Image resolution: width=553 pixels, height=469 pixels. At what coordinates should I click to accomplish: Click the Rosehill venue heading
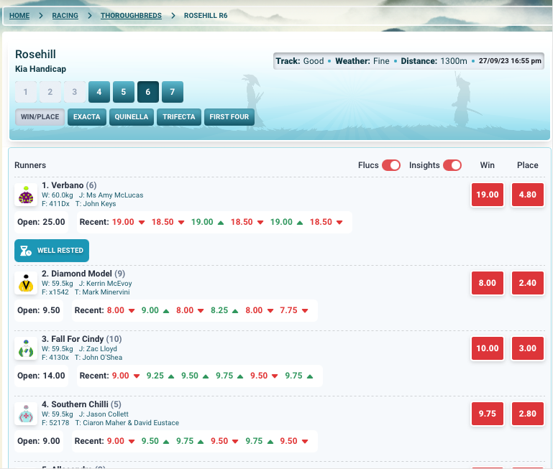35,55
